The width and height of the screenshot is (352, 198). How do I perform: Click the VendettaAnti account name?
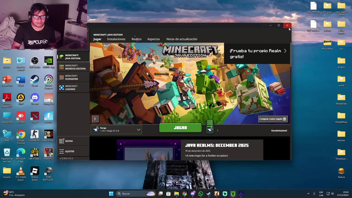[x=279, y=131]
